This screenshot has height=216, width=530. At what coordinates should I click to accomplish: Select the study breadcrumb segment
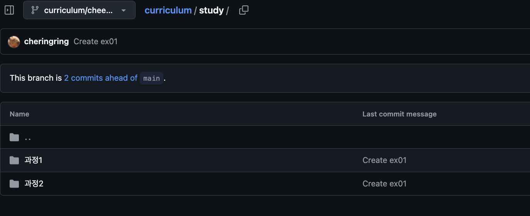pyautogui.click(x=211, y=10)
